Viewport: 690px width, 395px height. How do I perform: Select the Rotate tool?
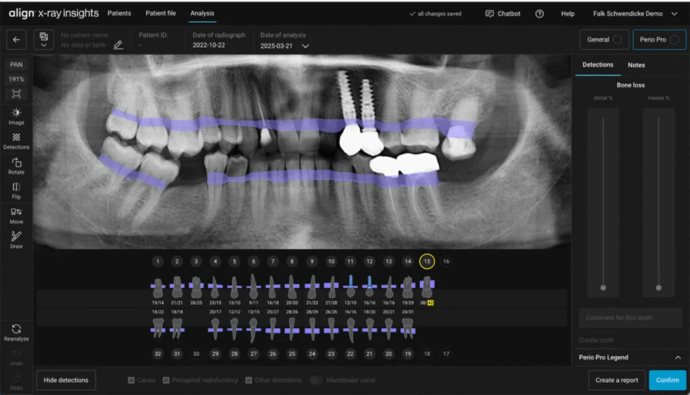tap(15, 167)
